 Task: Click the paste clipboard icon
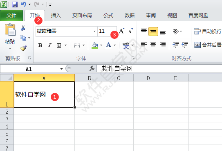point(10,29)
